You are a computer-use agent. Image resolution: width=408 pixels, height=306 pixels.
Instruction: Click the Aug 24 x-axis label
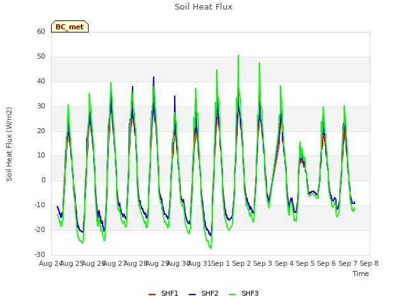pyautogui.click(x=50, y=263)
